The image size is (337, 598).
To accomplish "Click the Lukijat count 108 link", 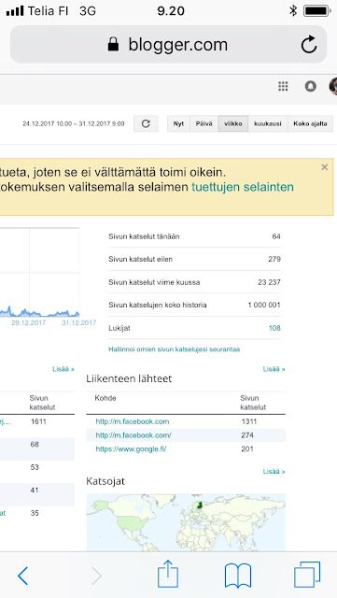I will [274, 328].
